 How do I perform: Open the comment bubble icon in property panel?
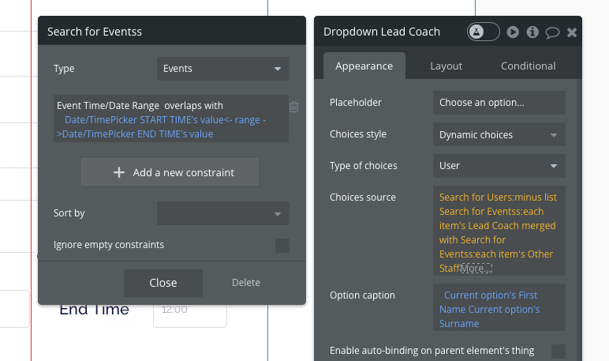(x=552, y=32)
